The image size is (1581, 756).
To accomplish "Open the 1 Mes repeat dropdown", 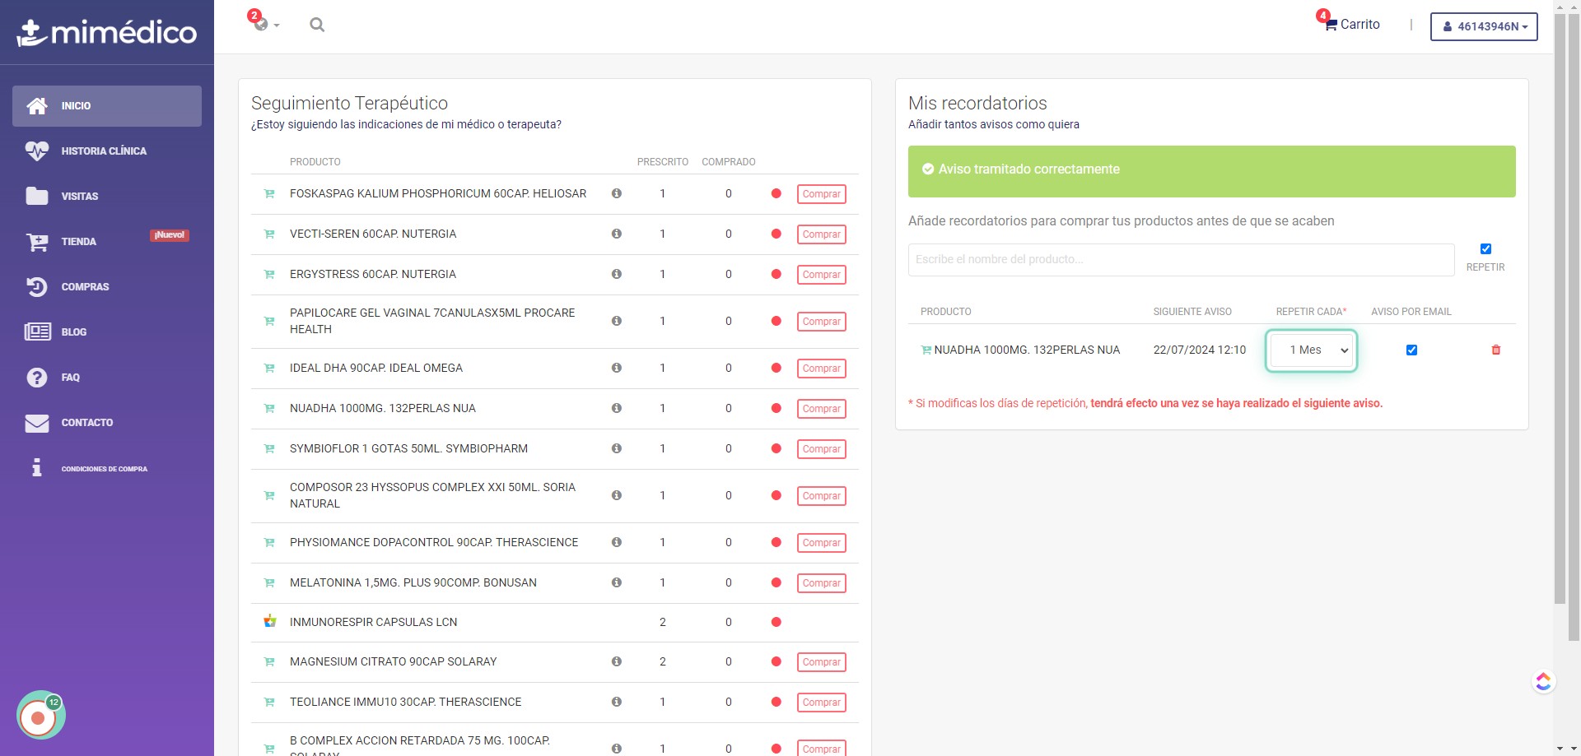I will [1311, 350].
